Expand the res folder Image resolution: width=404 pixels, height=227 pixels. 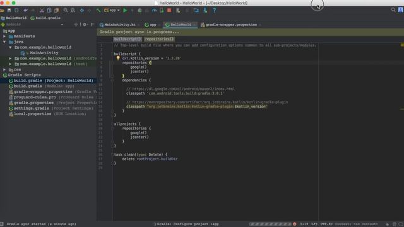coord(4,69)
